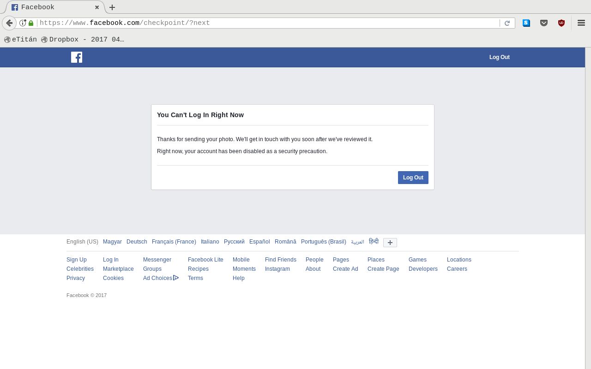Open the blue S extension icon
Screen dimensions: 591x369
526,23
